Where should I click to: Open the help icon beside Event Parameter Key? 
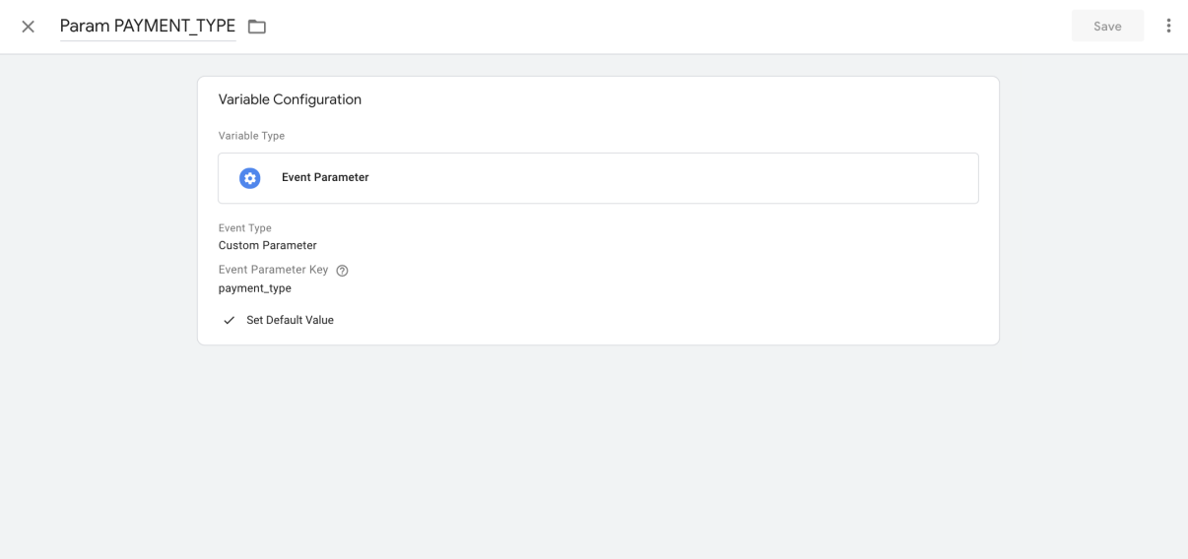coord(342,271)
